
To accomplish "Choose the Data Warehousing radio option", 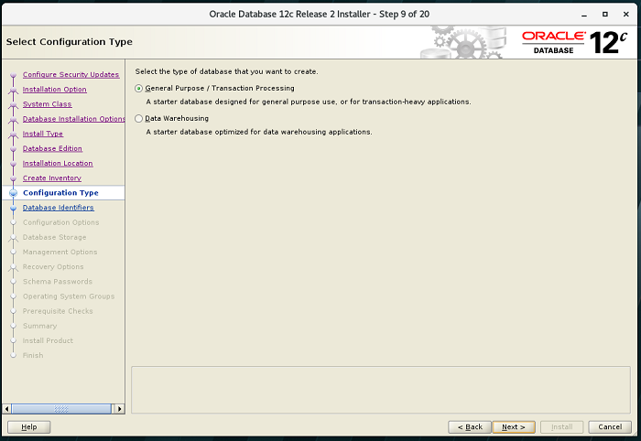I will coord(139,118).
